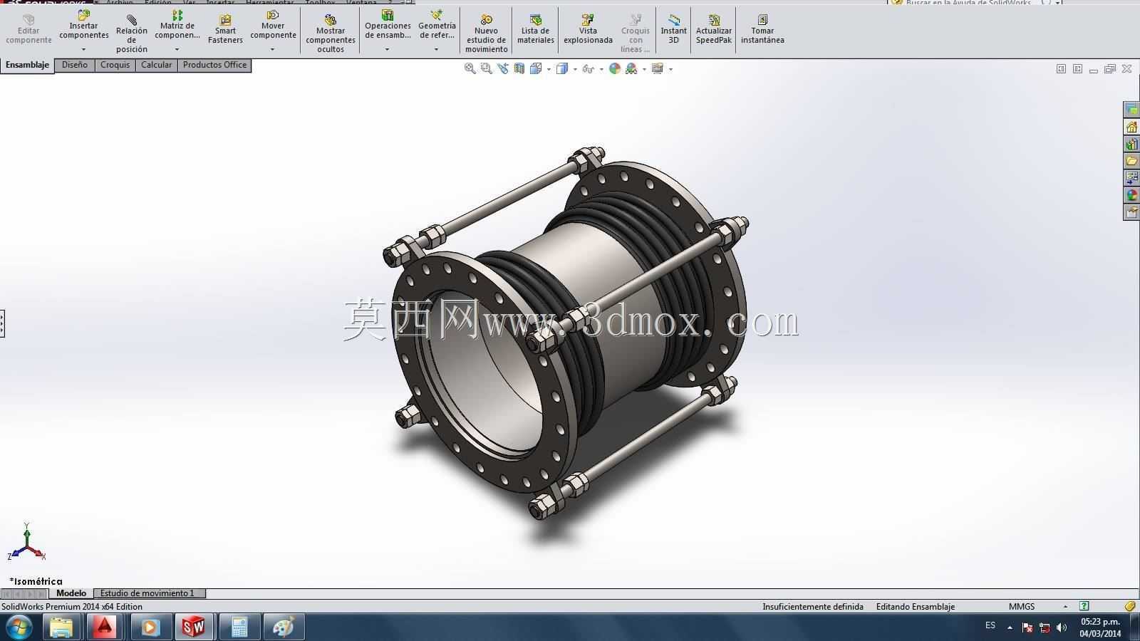Screen dimensions: 1140x641
Task: Switch to Diseño tab
Action: [x=75, y=65]
